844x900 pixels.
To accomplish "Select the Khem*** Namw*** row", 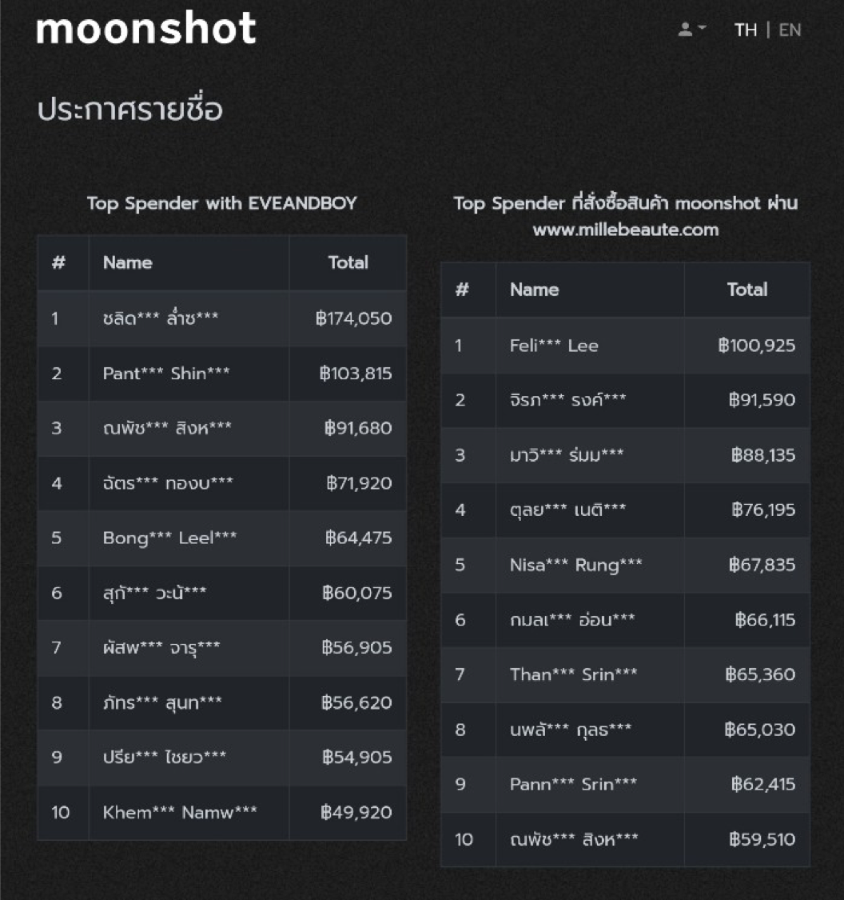I will coord(222,813).
